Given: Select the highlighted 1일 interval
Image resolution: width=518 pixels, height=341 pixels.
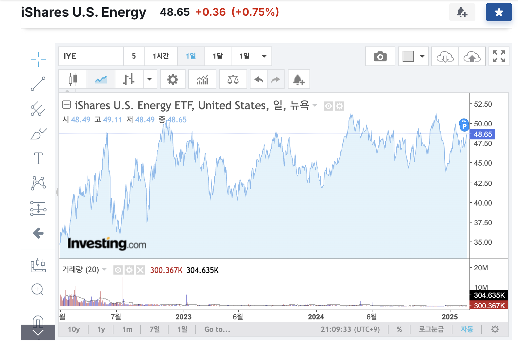Looking at the screenshot, I should coord(191,56).
